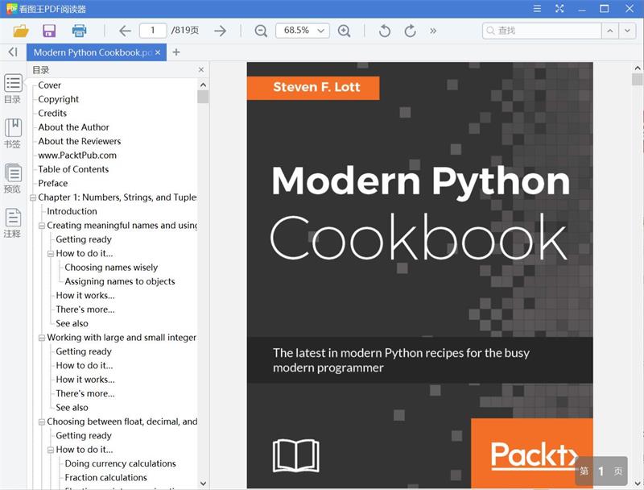Save the current document
The height and width of the screenshot is (490, 644).
coord(47,30)
